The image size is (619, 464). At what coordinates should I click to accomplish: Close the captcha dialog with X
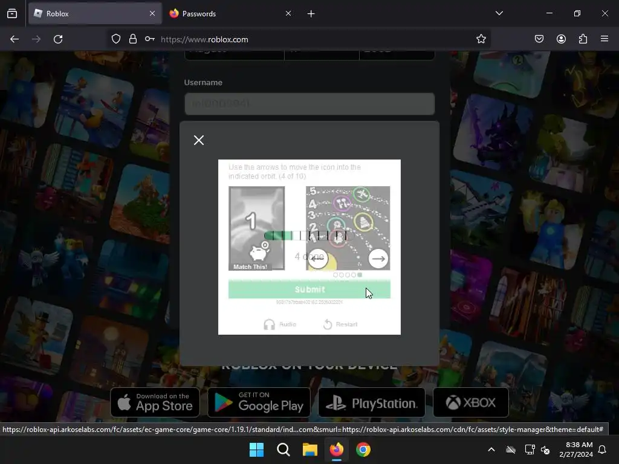[x=199, y=140]
